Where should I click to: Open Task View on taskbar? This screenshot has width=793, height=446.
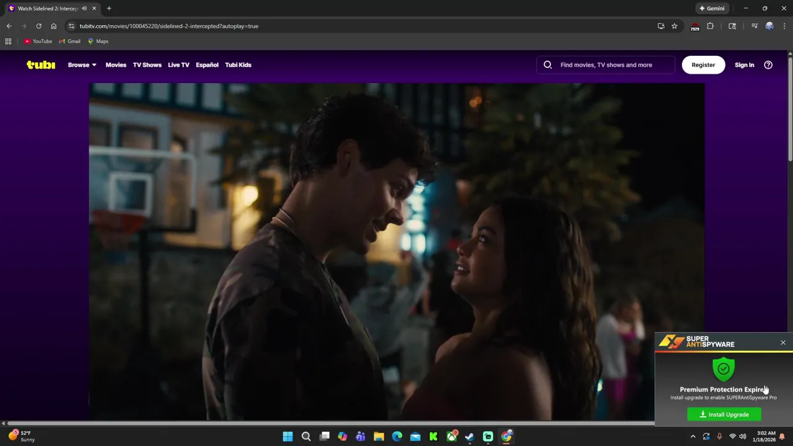(x=324, y=437)
